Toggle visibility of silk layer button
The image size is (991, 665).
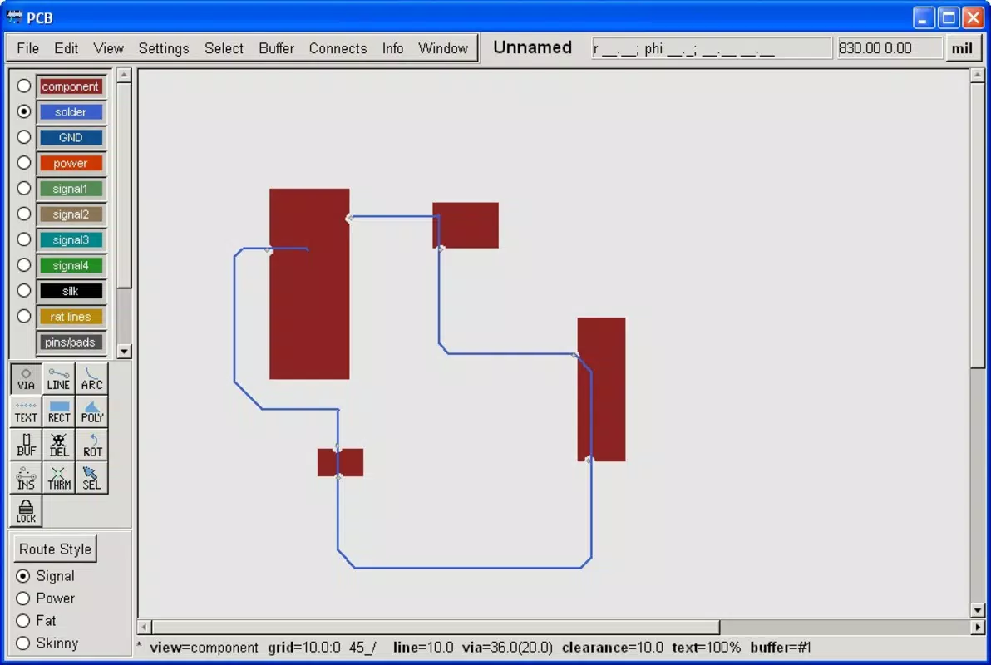71,291
